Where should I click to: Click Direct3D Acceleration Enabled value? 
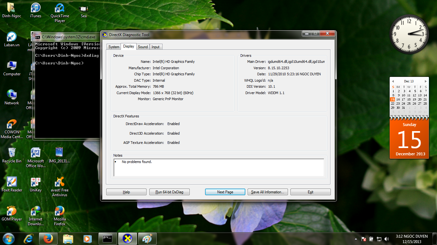173,133
